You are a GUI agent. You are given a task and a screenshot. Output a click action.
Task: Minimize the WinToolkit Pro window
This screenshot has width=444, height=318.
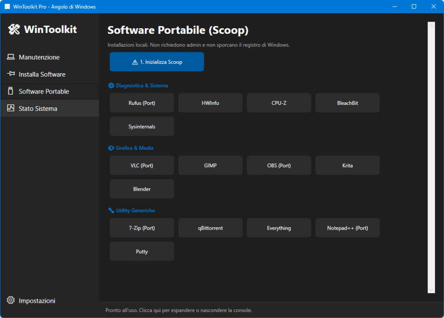click(395, 6)
